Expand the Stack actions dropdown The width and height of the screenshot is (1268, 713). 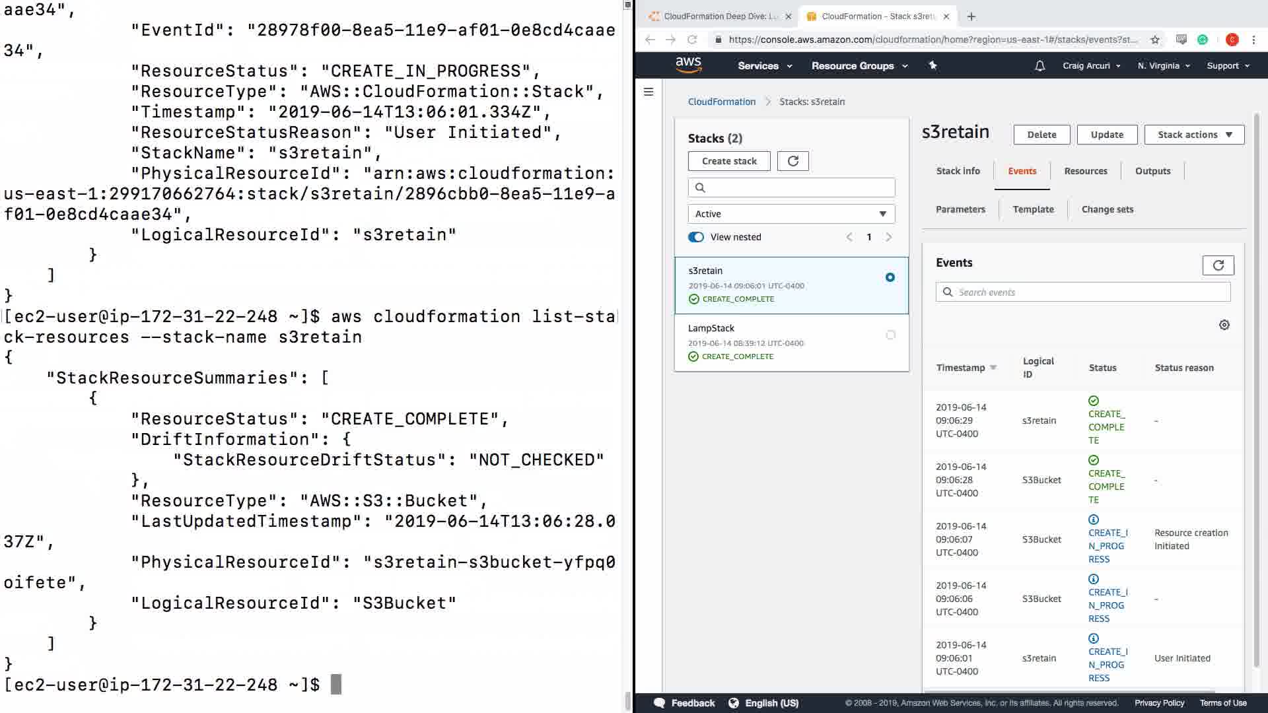pos(1194,135)
